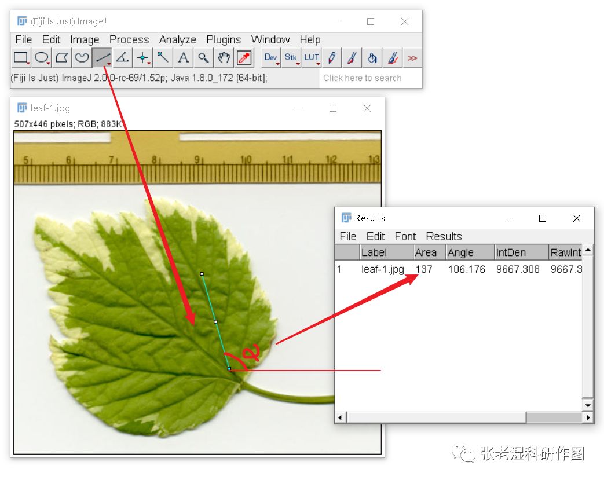604x480 pixels.
Task: Open Results menu in Results window
Action: click(444, 236)
